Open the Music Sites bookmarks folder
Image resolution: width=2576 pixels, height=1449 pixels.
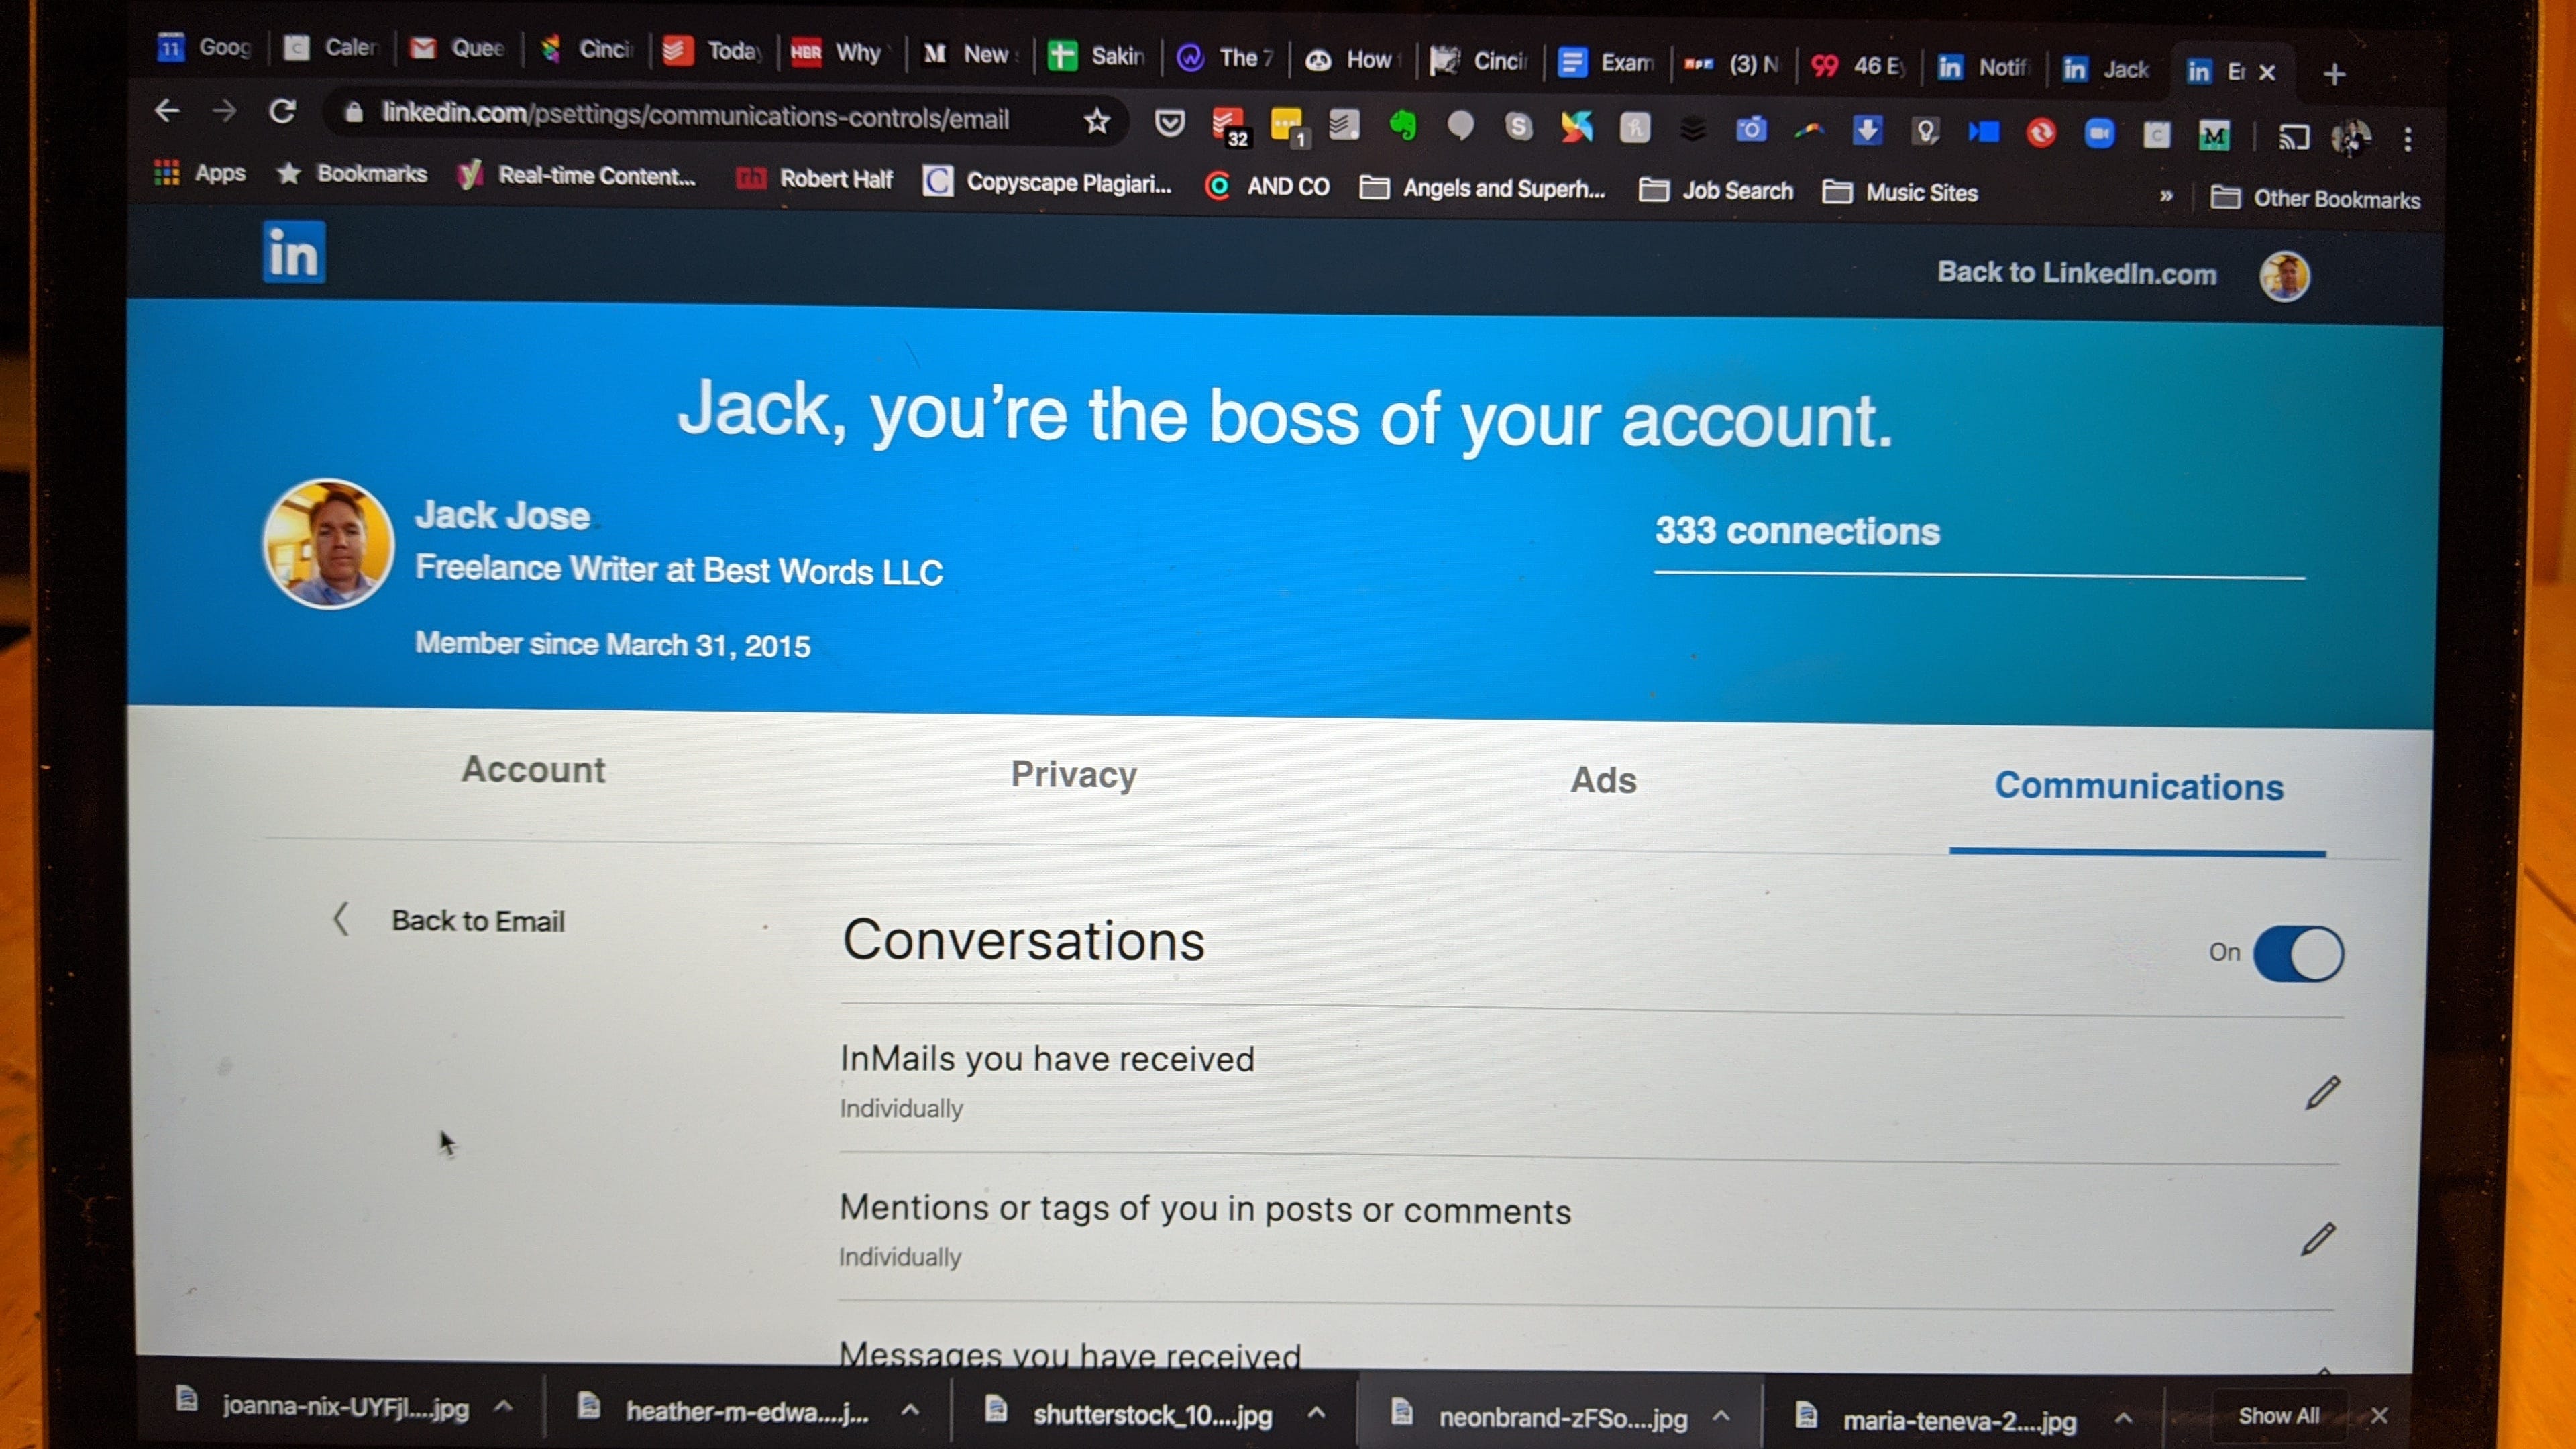coord(1900,191)
